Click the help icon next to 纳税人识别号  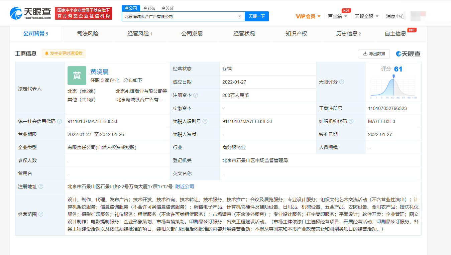[x=205, y=121]
